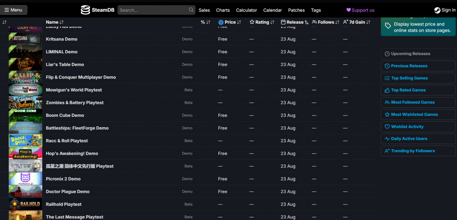
Task: Open the Tags page
Action: click(316, 10)
